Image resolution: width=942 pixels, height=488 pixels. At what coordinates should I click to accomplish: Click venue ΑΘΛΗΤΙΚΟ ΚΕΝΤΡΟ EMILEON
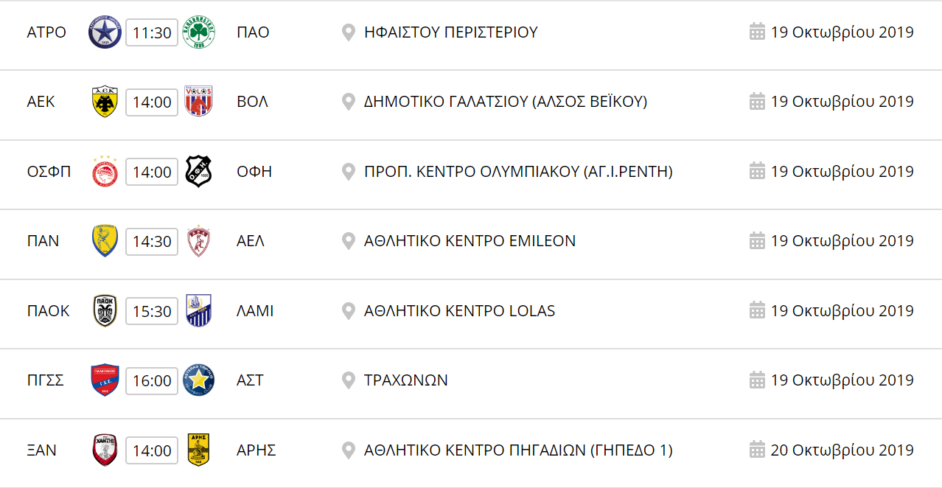(470, 241)
